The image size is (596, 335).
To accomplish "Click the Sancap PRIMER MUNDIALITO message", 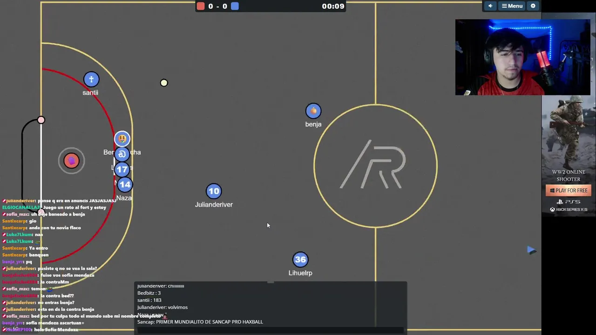I will click(x=200, y=322).
